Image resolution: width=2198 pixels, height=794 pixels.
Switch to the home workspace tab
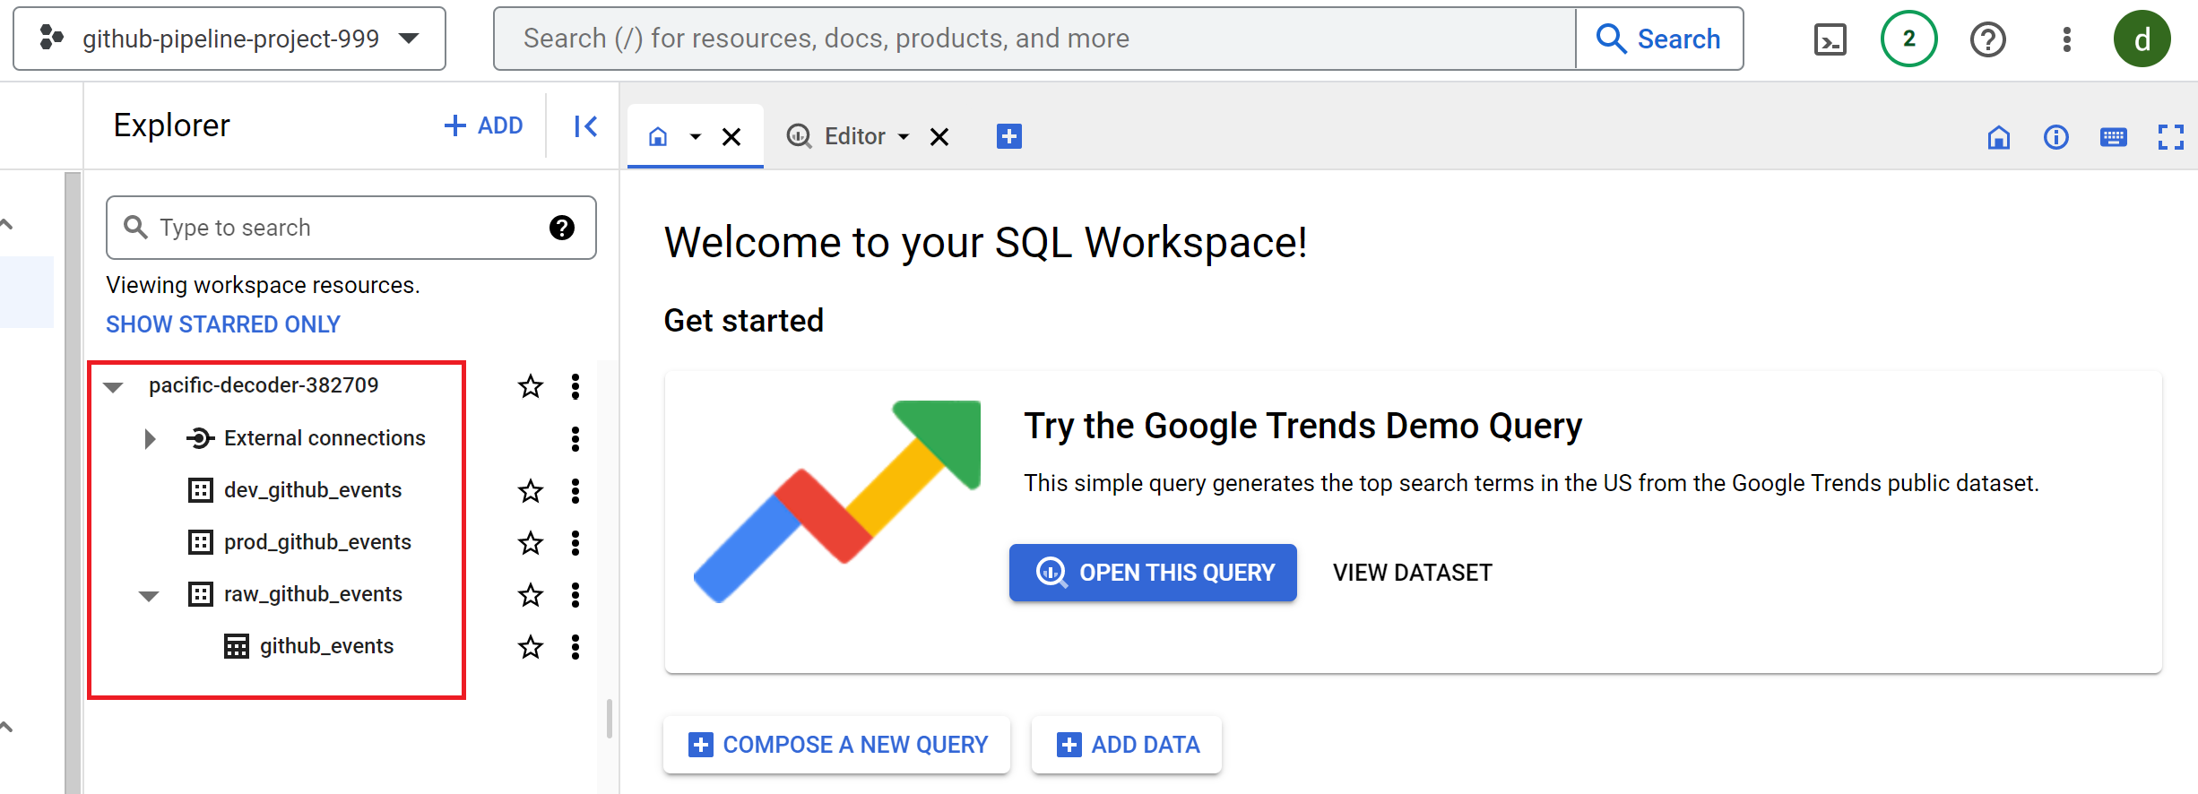(658, 136)
